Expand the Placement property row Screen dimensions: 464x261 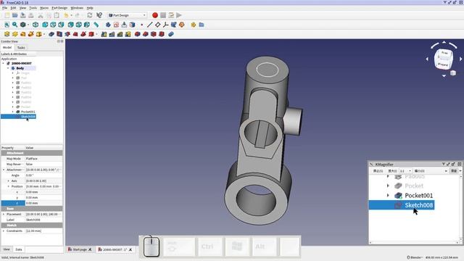tap(4, 214)
